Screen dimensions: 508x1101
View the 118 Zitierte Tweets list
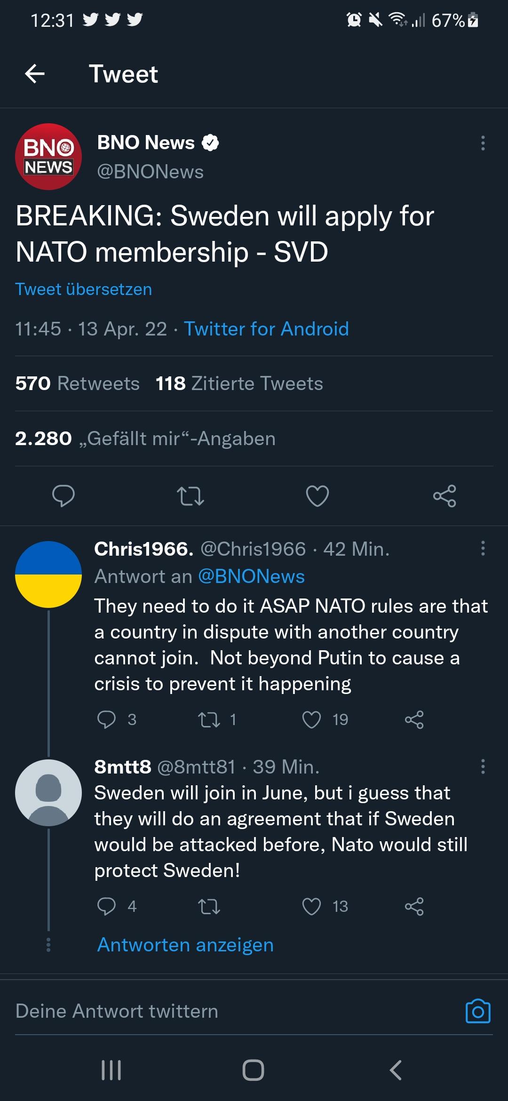point(239,383)
